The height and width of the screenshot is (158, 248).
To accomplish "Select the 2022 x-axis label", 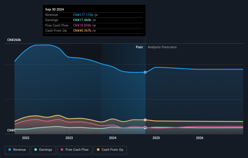I will coord(26,138).
